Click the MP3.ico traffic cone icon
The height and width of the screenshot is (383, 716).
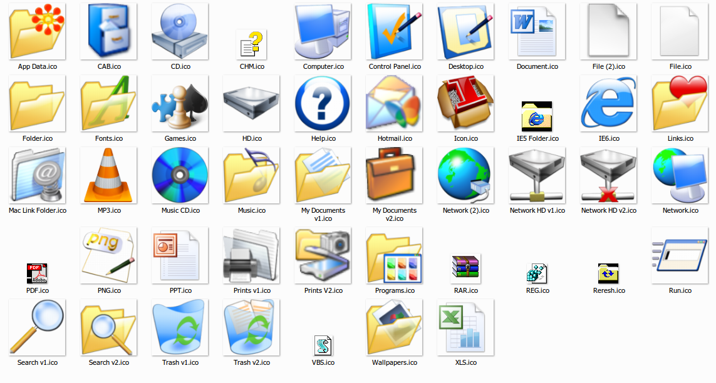click(x=108, y=175)
